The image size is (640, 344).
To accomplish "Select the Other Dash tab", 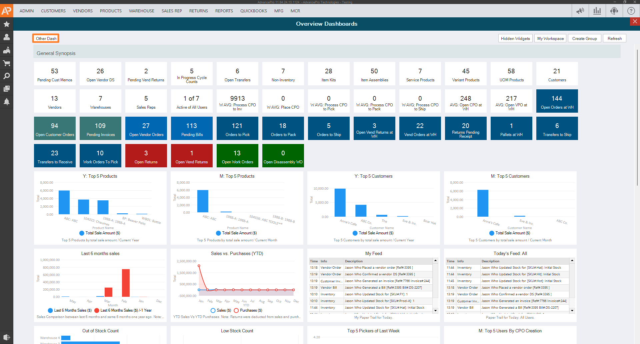I will [46, 39].
